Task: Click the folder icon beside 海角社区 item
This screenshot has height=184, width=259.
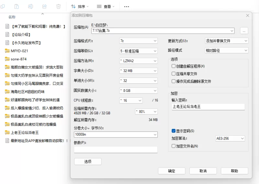Action: (7, 92)
